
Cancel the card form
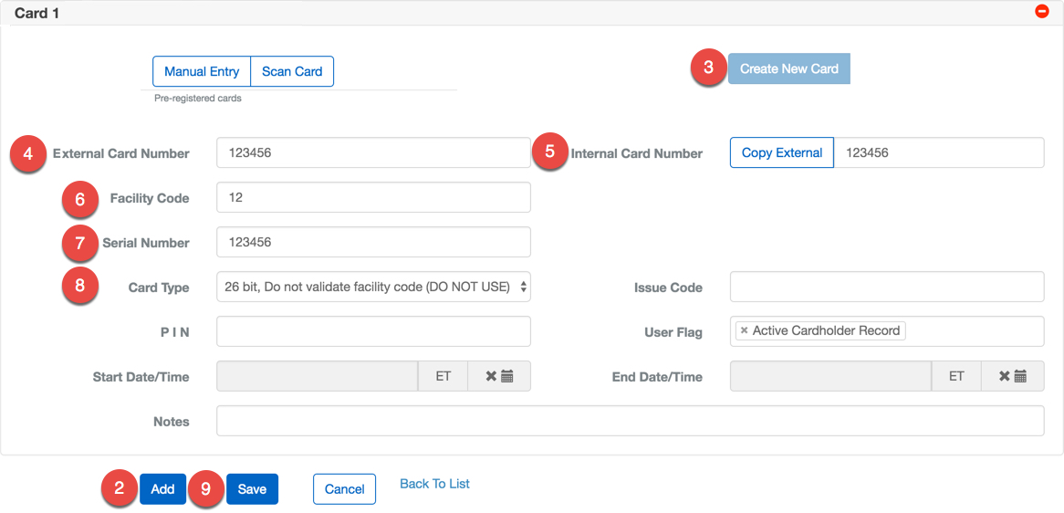(x=344, y=489)
